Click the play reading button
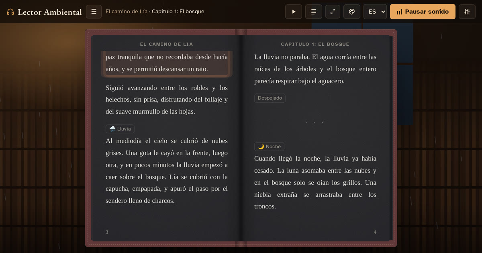Screen dimensions: 482x253 click(x=294, y=12)
